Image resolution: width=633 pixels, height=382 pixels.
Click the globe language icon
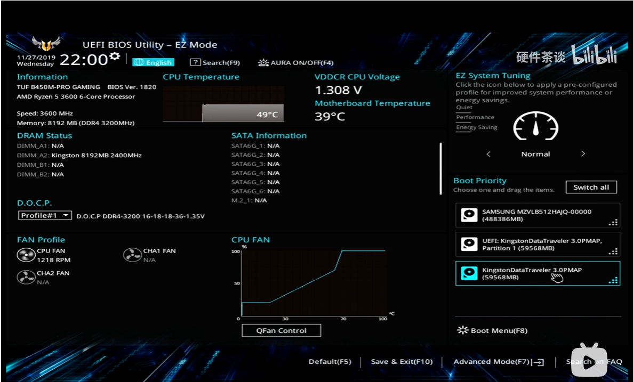pos(139,62)
